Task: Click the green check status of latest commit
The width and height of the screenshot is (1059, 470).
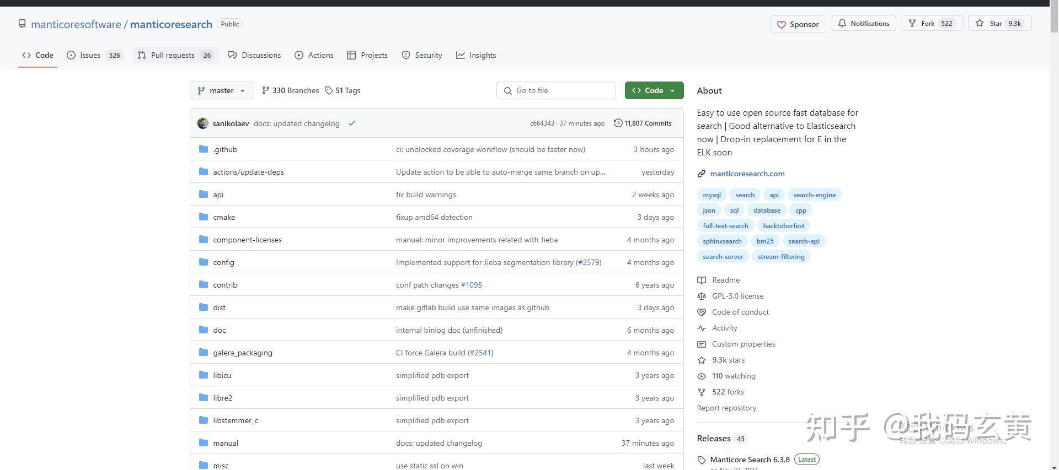Action: point(352,123)
